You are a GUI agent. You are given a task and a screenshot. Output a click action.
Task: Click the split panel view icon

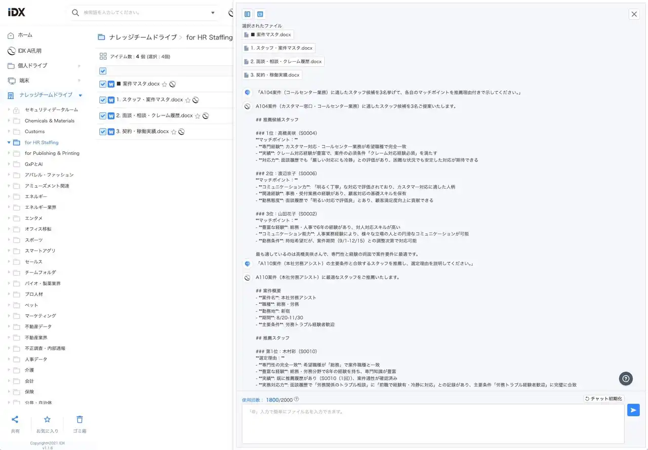click(248, 14)
